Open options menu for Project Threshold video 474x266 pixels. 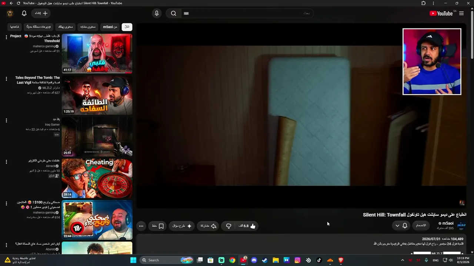click(x=6, y=37)
